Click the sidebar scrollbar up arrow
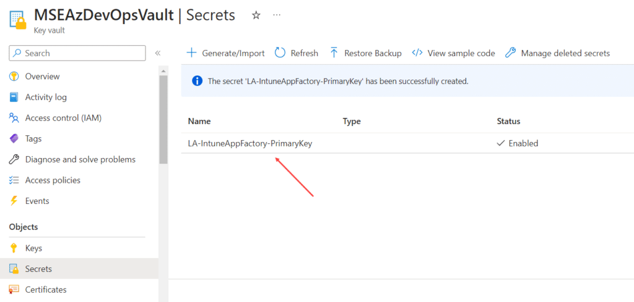 [163, 72]
